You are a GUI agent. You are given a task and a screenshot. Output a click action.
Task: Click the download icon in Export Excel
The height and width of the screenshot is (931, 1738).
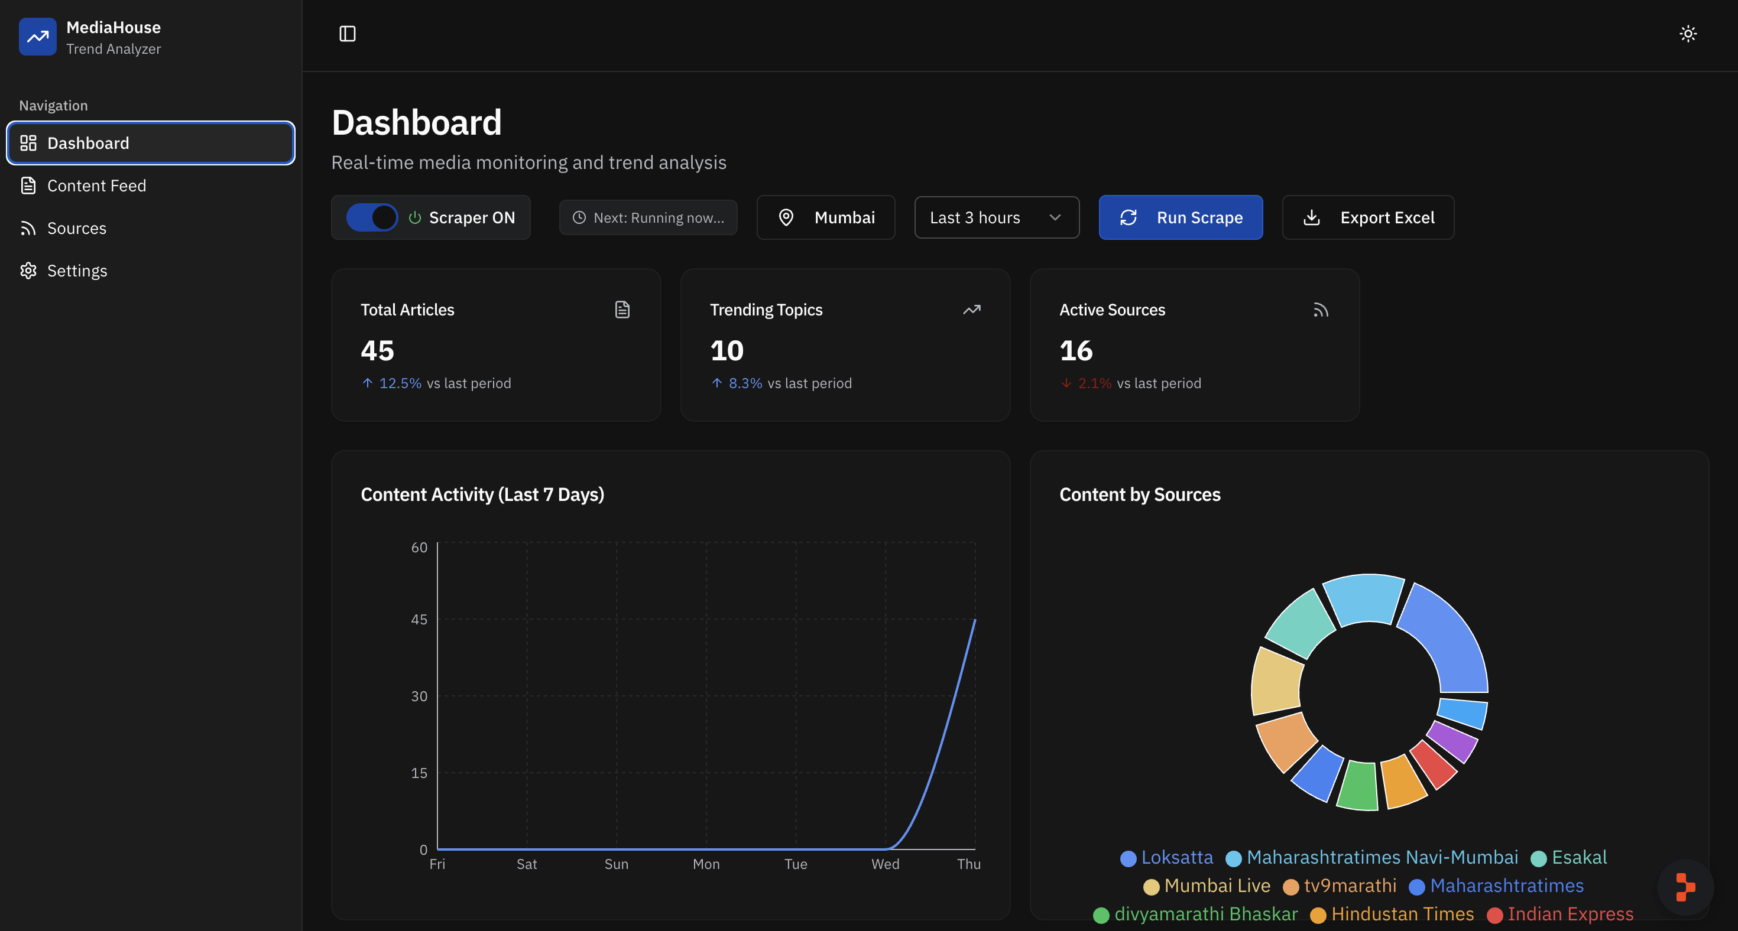[x=1312, y=218]
